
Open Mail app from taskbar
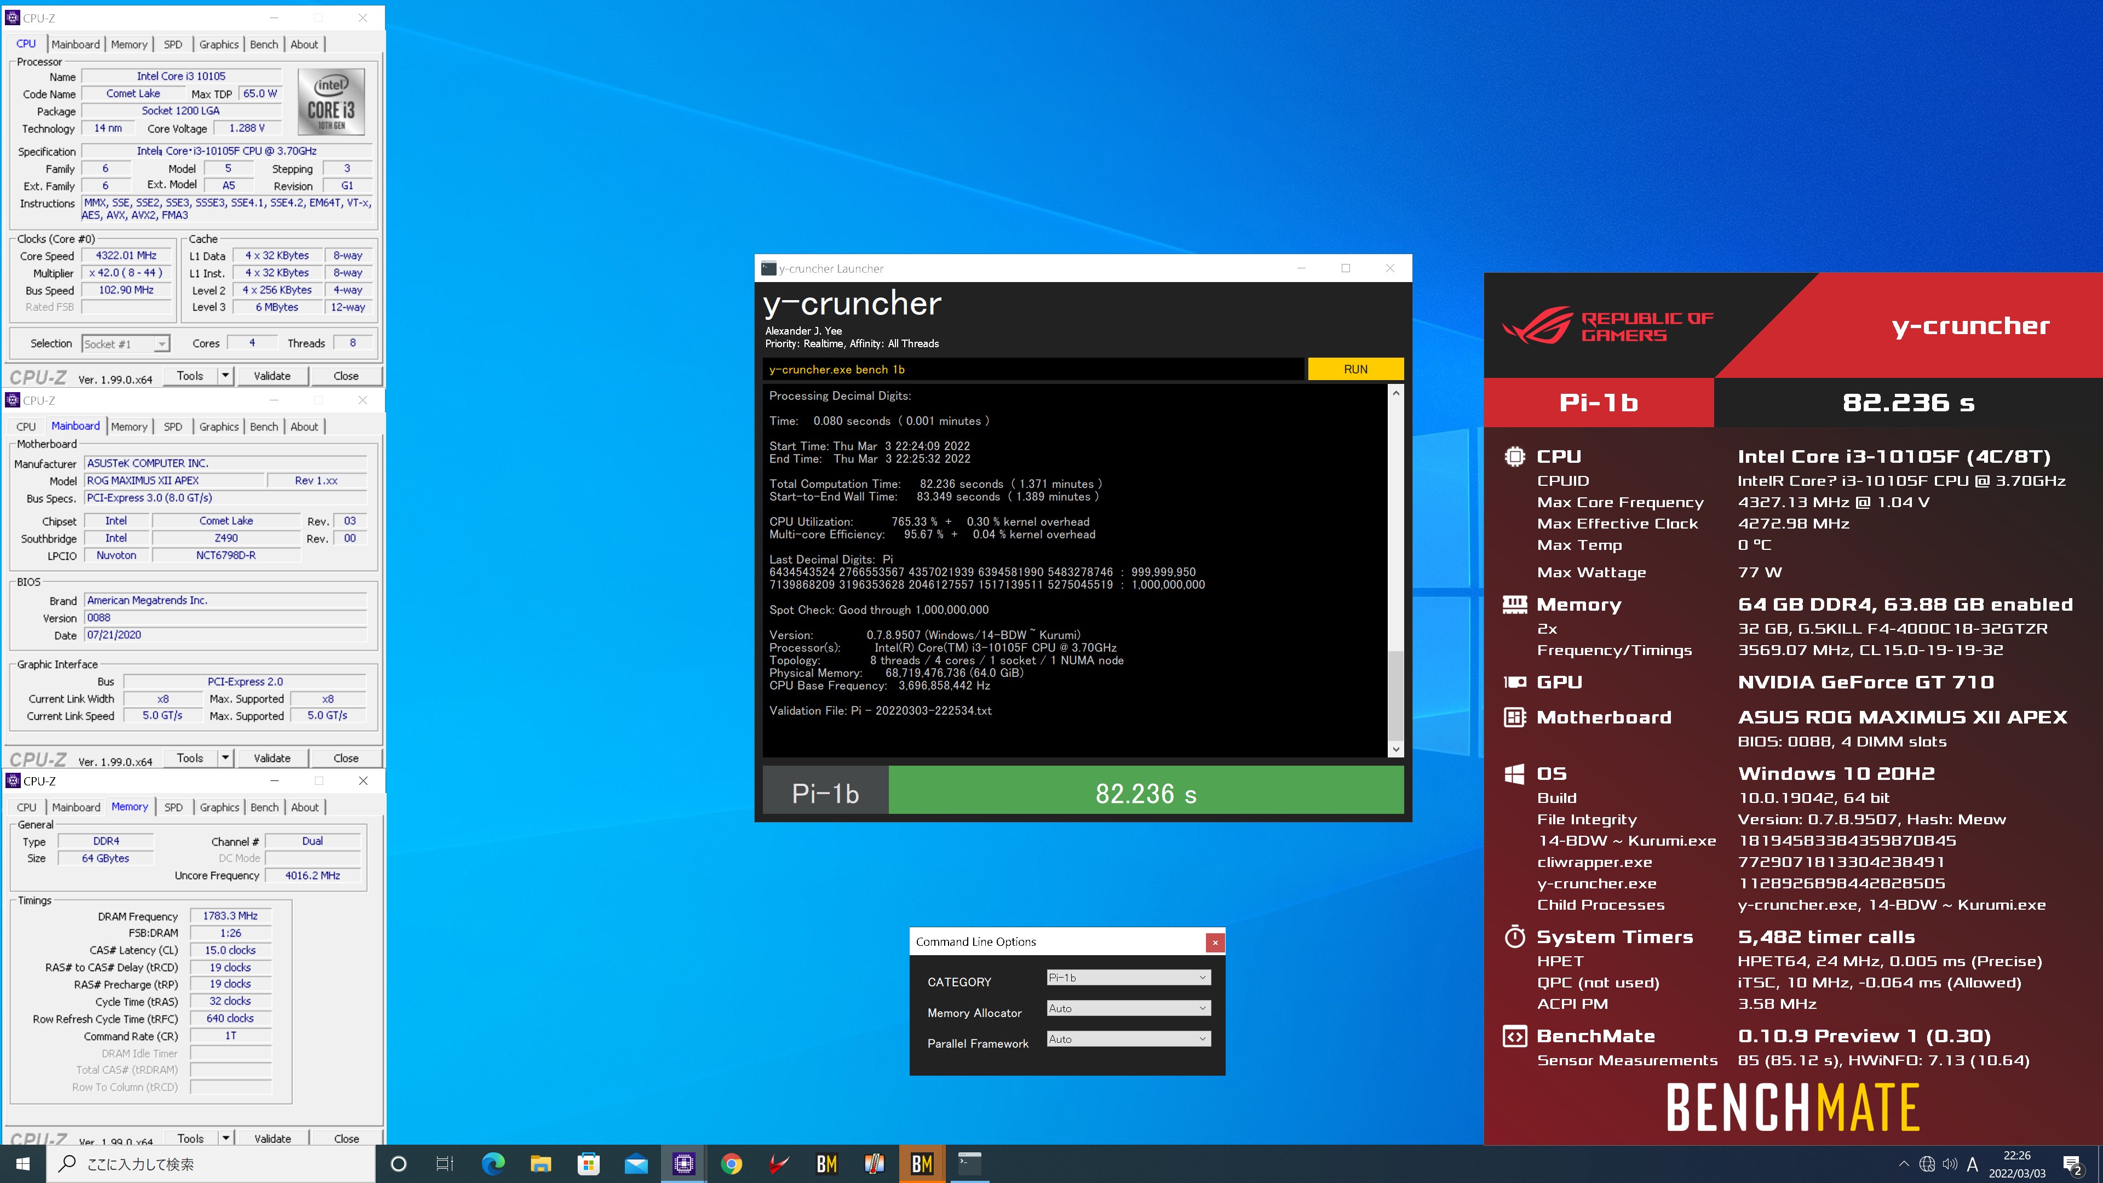pyautogui.click(x=636, y=1163)
